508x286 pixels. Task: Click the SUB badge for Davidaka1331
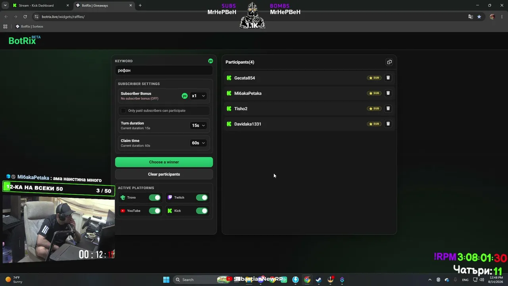(x=374, y=124)
